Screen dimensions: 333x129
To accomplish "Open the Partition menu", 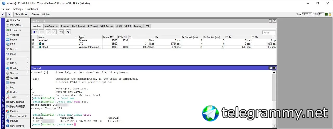I will (14, 111).
